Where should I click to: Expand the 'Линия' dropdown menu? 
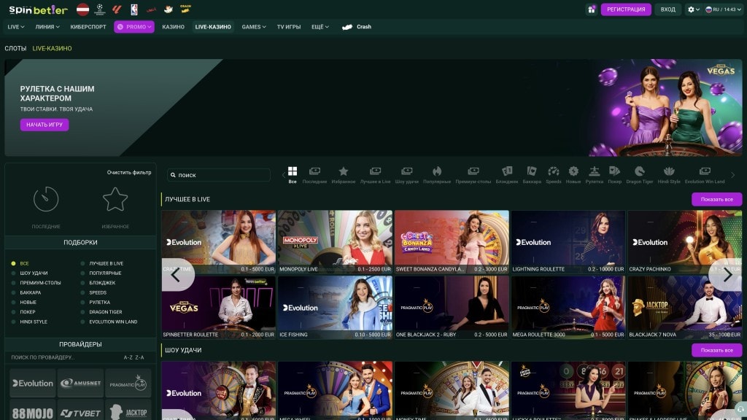(47, 27)
